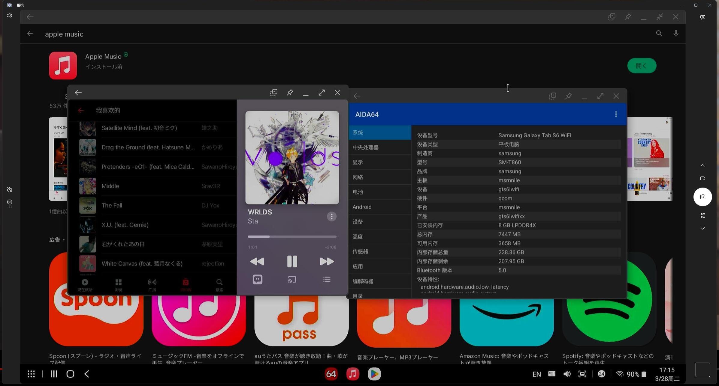Select 网络 category in AIDA64
The width and height of the screenshot is (719, 386).
point(380,177)
